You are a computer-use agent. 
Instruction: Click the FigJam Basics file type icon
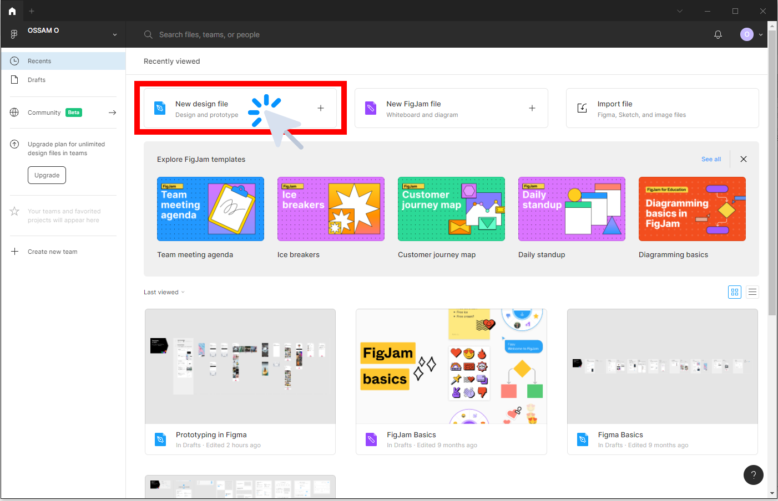pos(371,439)
